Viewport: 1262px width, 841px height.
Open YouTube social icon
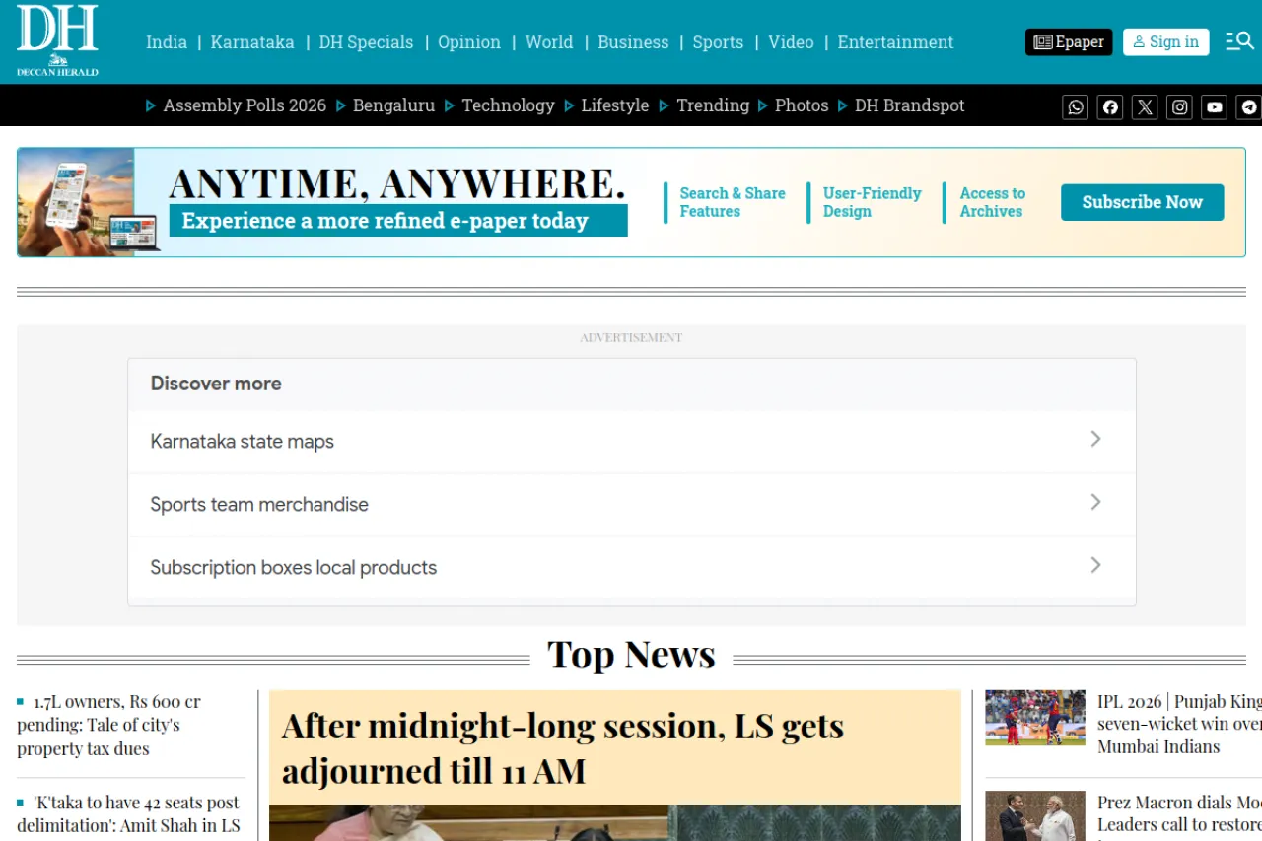pos(1215,107)
